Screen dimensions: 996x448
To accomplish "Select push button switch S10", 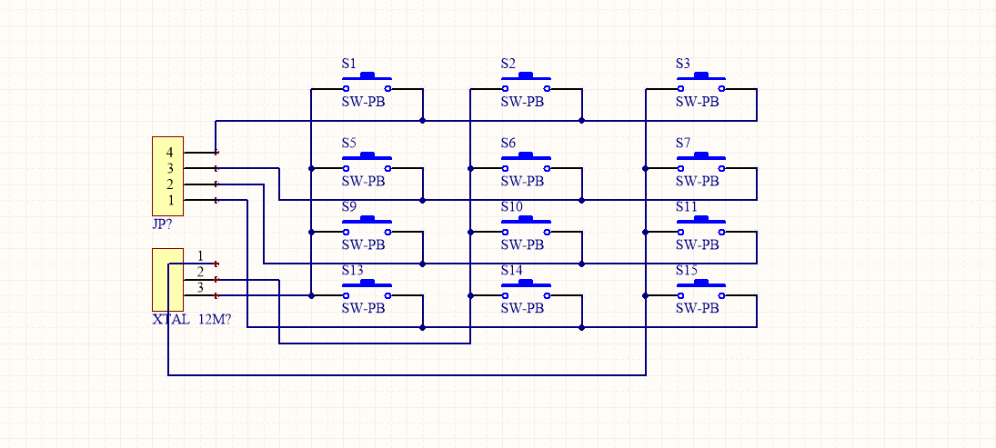I will 526,226.
